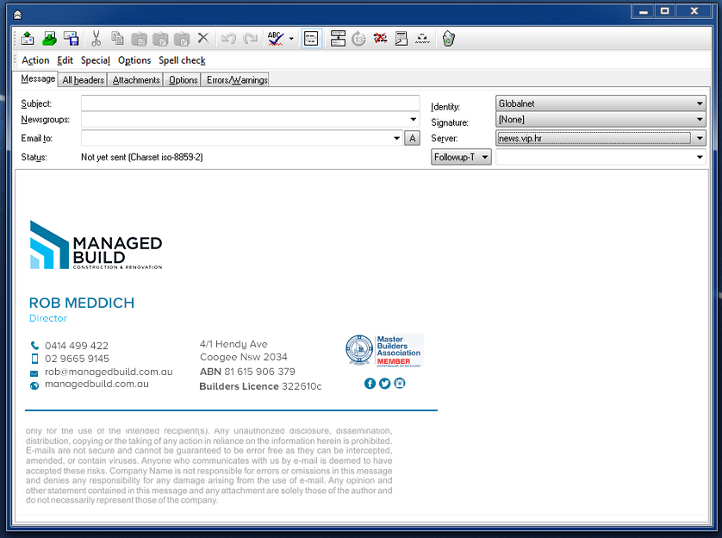Open the Server dropdown showing news.vip.hr
Viewport: 722px width, 538px height.
click(x=601, y=138)
